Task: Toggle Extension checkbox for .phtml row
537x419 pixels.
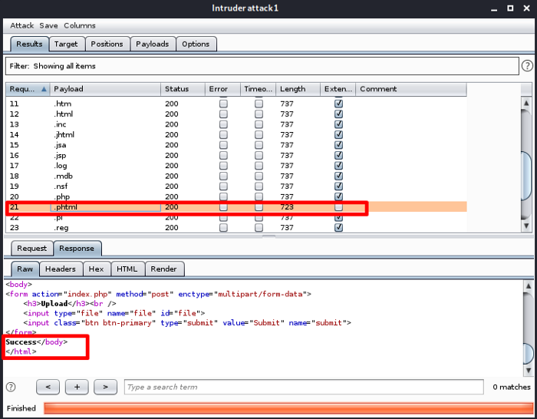Action: point(339,207)
